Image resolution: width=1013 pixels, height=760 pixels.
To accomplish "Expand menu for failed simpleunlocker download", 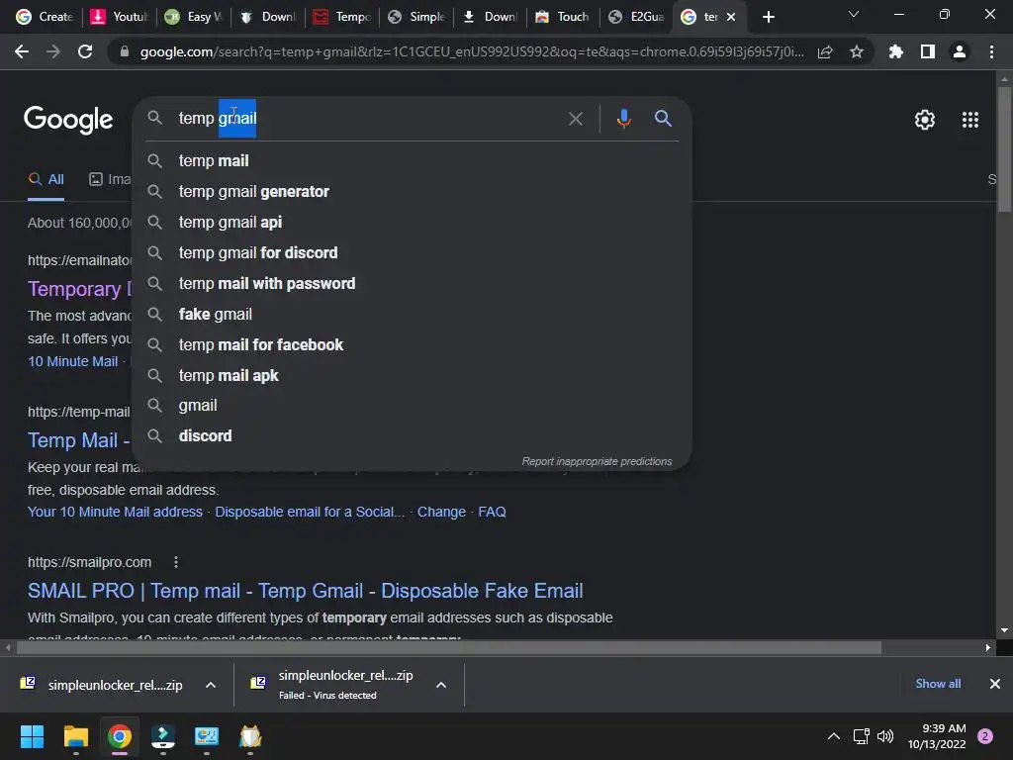I will pyautogui.click(x=441, y=685).
